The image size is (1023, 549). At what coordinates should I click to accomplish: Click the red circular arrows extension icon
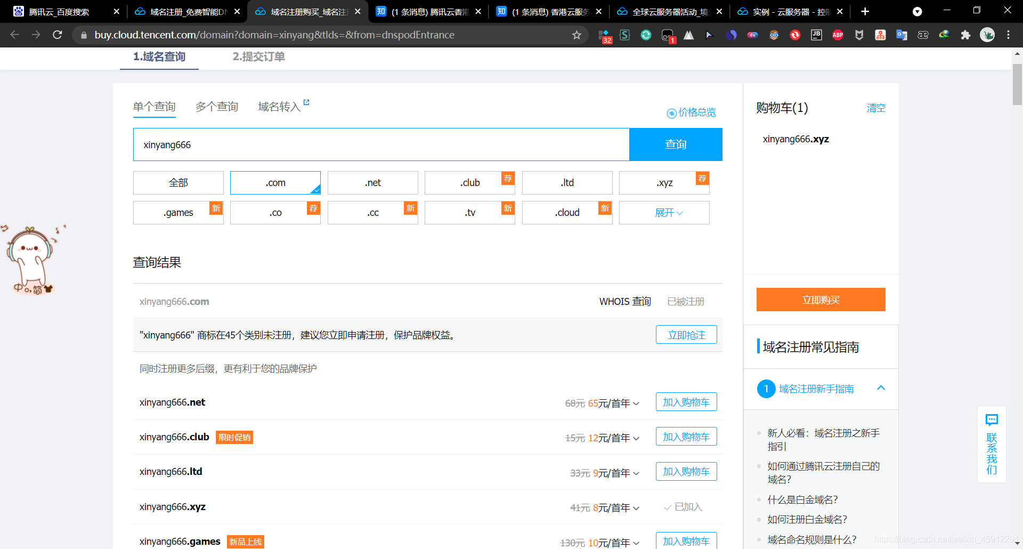point(795,35)
